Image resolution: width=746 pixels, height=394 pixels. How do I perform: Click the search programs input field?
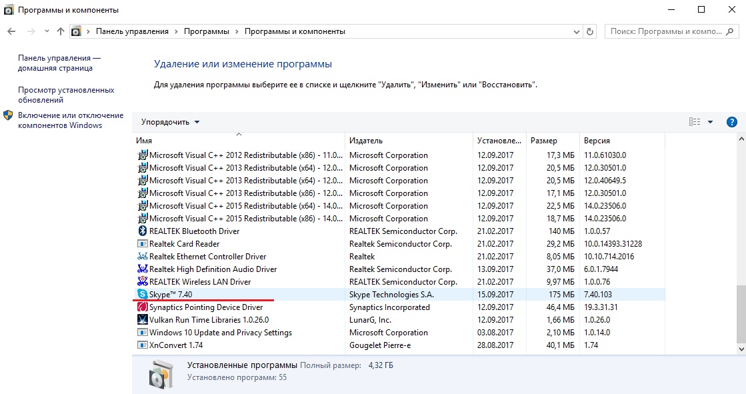665,31
